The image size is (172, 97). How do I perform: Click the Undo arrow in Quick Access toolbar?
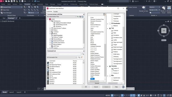click(x=25, y=1)
